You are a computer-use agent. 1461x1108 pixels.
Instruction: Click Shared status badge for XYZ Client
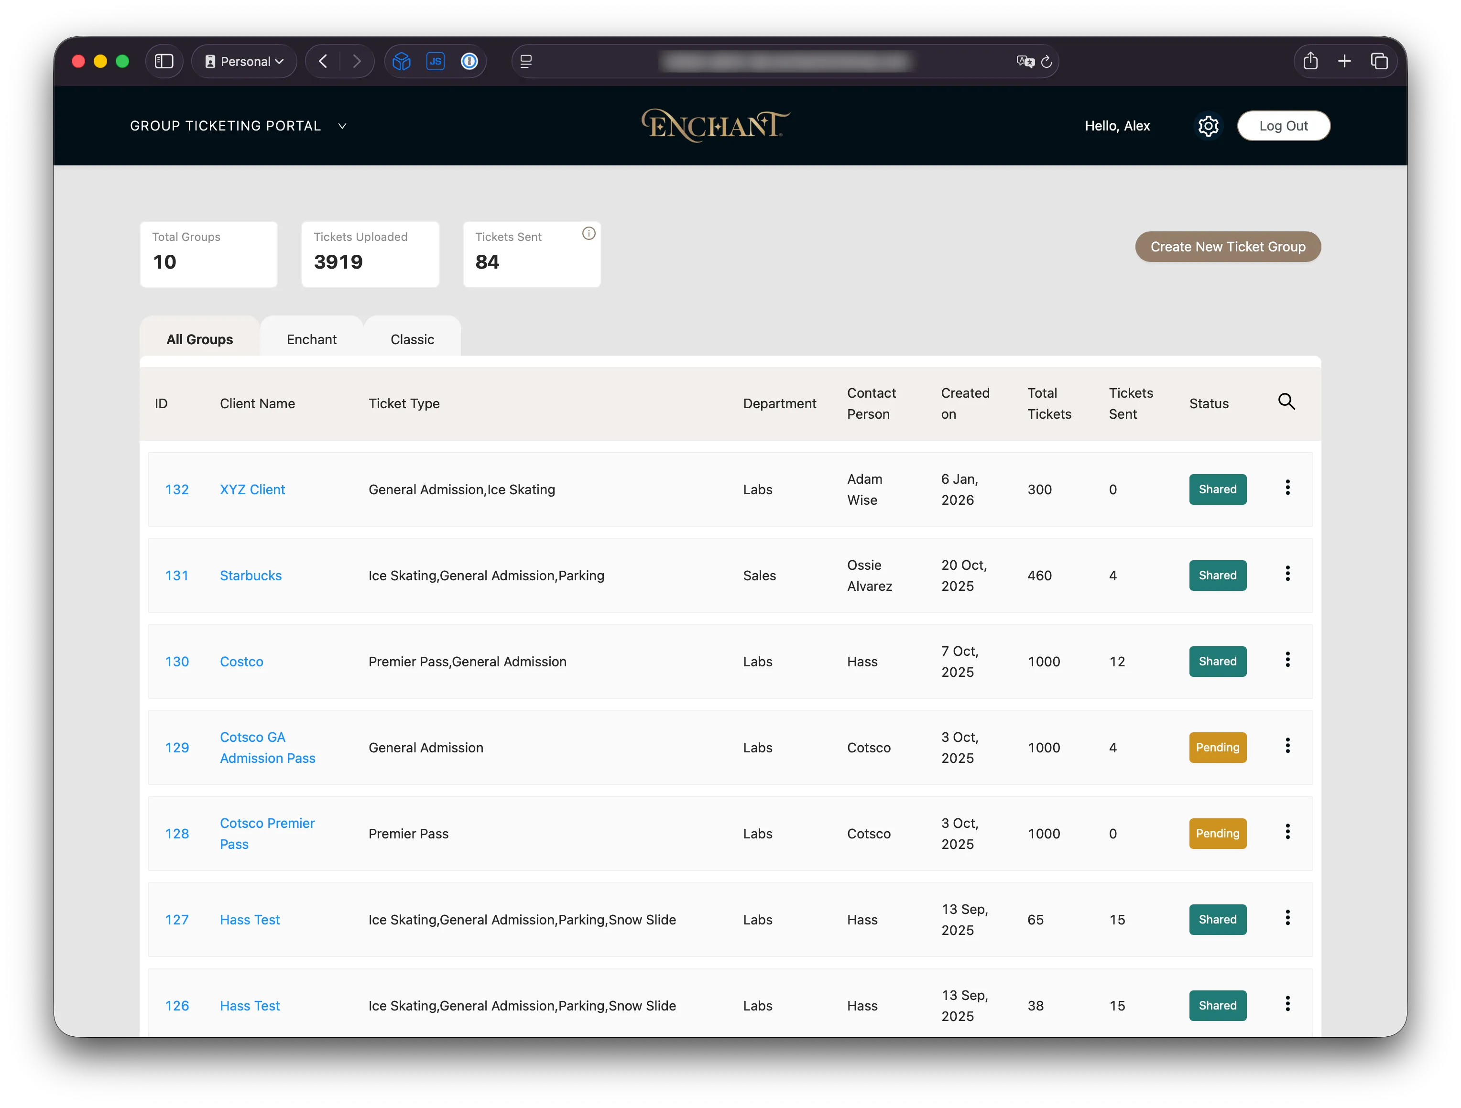(1217, 489)
